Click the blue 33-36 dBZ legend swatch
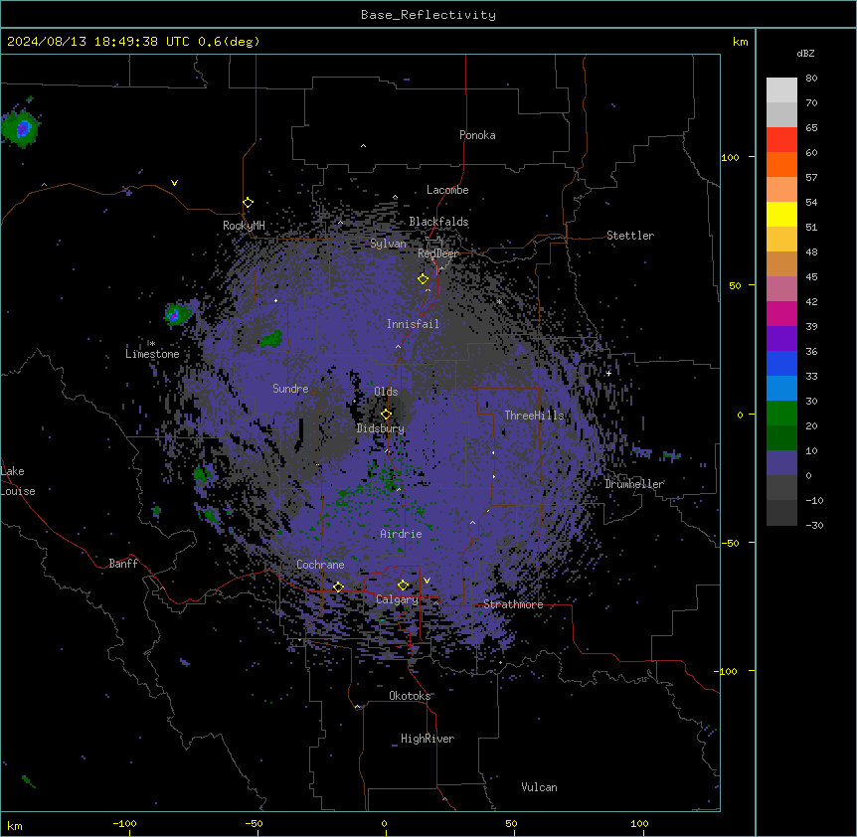857x837 pixels. coord(781,363)
